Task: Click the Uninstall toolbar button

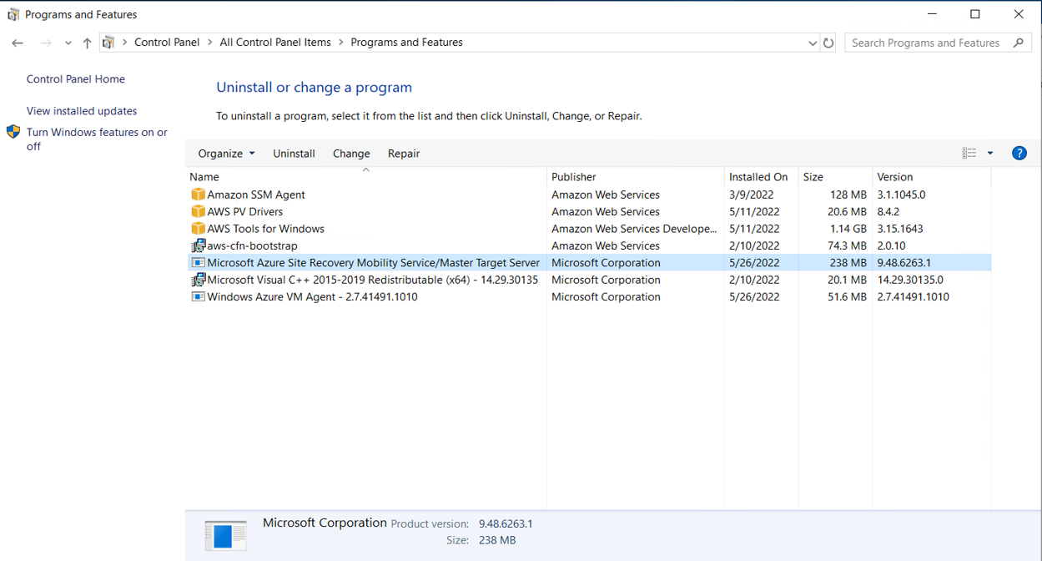Action: tap(294, 154)
